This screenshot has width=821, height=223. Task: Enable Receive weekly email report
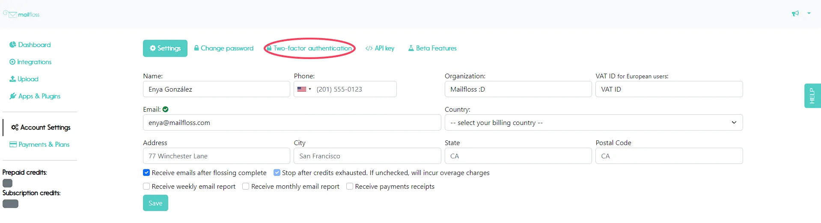tap(146, 186)
